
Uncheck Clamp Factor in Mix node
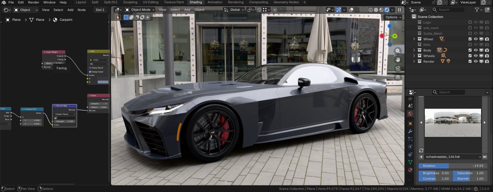(90, 72)
